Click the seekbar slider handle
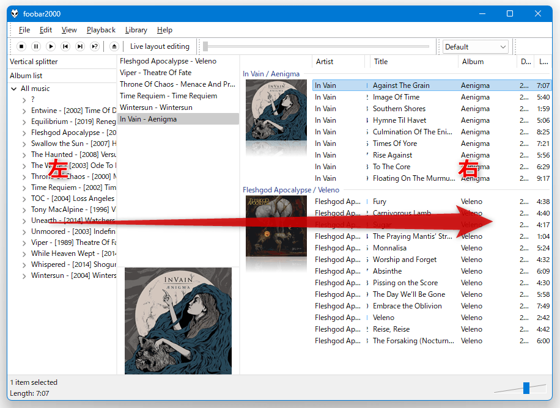This screenshot has height=408, width=560. [205, 46]
